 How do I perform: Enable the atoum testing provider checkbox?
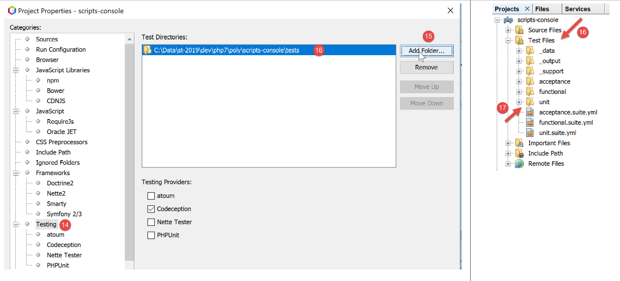[151, 196]
